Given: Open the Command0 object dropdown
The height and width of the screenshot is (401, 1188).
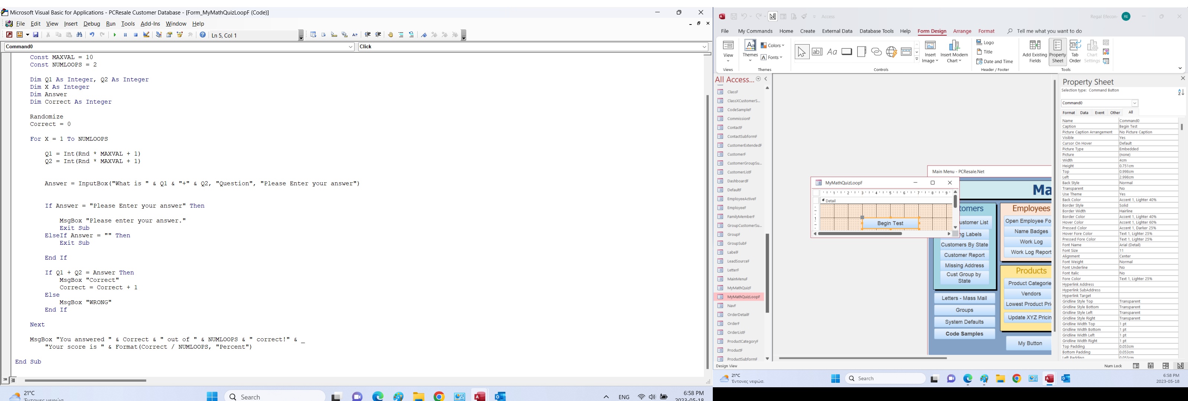Looking at the screenshot, I should (x=350, y=47).
